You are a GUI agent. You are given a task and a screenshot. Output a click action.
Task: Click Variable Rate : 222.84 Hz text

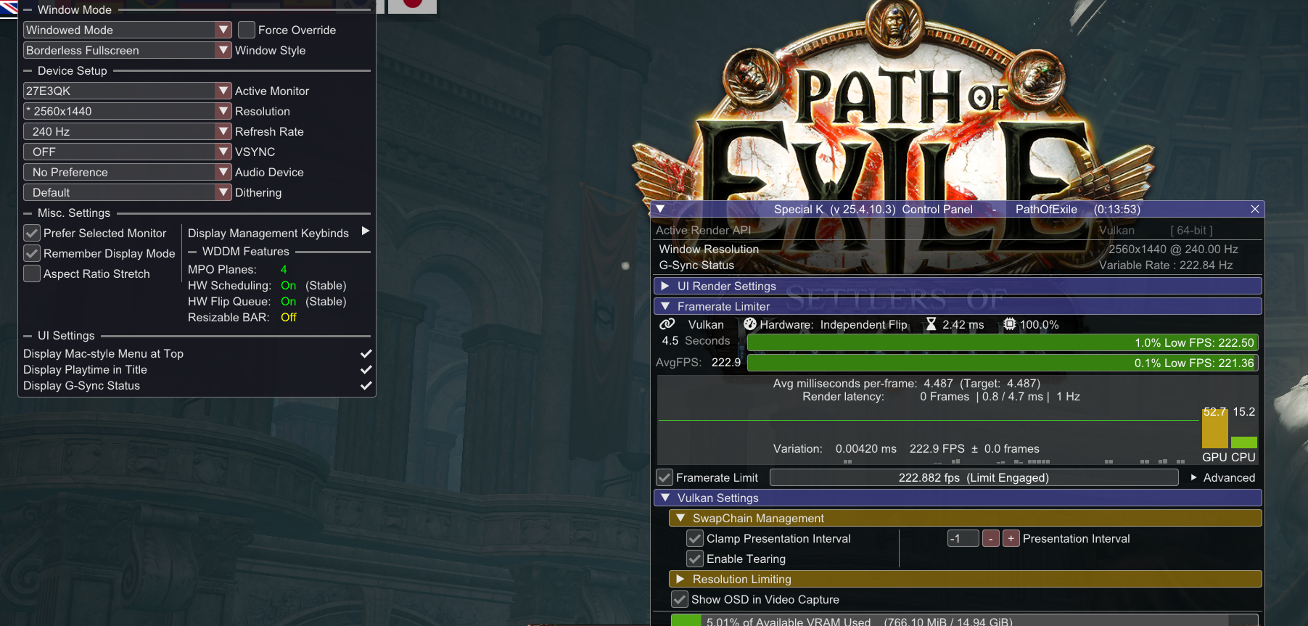click(1165, 265)
